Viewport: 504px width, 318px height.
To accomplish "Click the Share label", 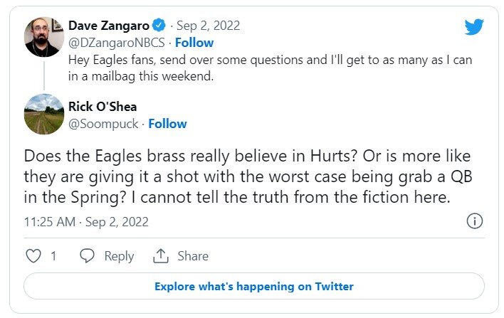I will click(193, 256).
